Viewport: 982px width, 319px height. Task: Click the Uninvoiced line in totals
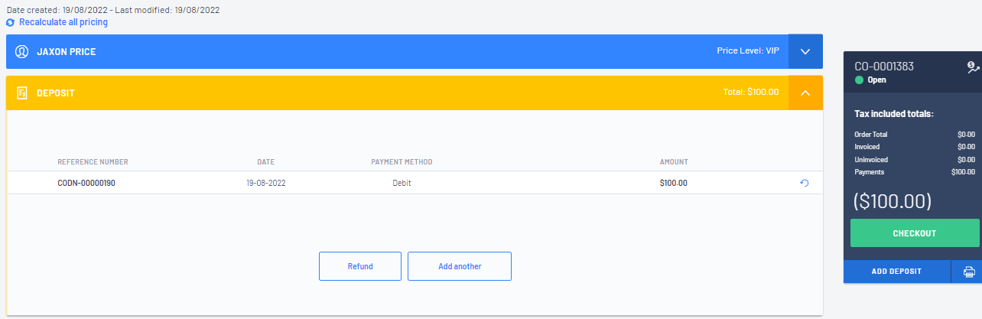pos(915,160)
